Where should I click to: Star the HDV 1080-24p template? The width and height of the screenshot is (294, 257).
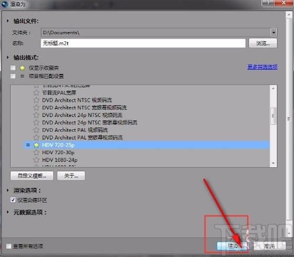(x=36, y=160)
